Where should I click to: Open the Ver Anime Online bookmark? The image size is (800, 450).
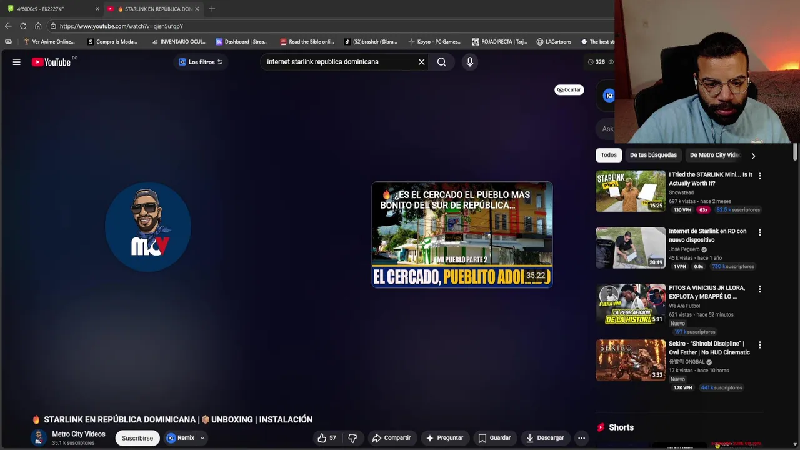point(49,42)
